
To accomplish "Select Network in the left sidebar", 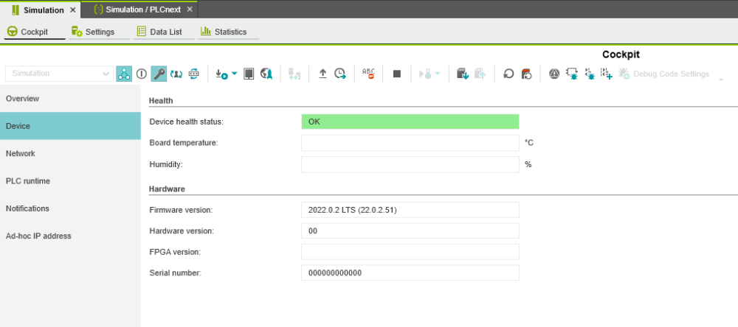I will 21,154.
